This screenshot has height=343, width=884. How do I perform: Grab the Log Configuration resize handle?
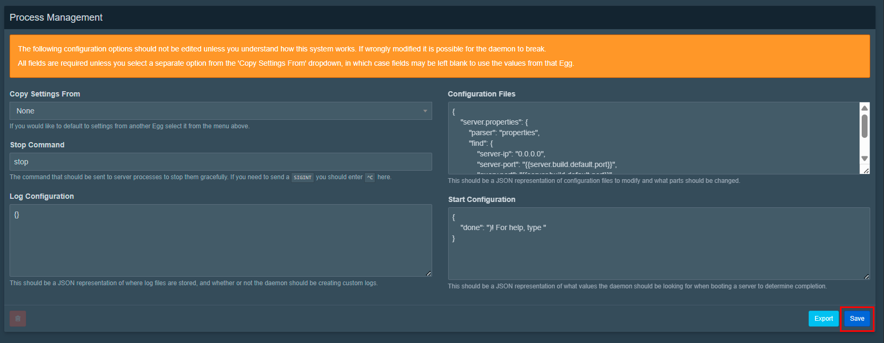[428, 273]
